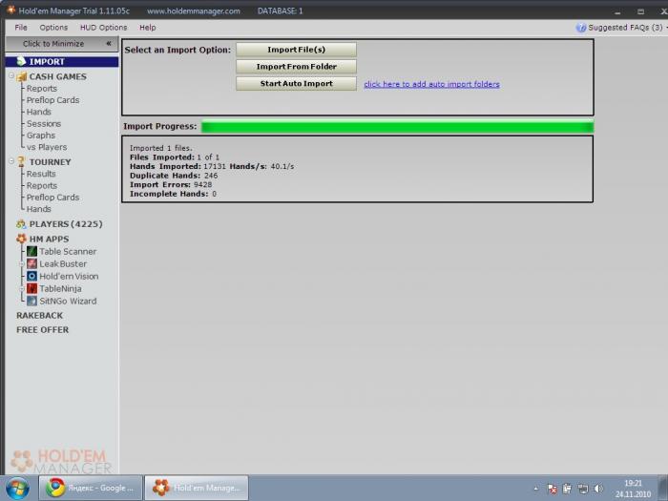Image resolution: width=668 pixels, height=501 pixels.
Task: Open the RAKEBACK section
Action: pos(40,315)
